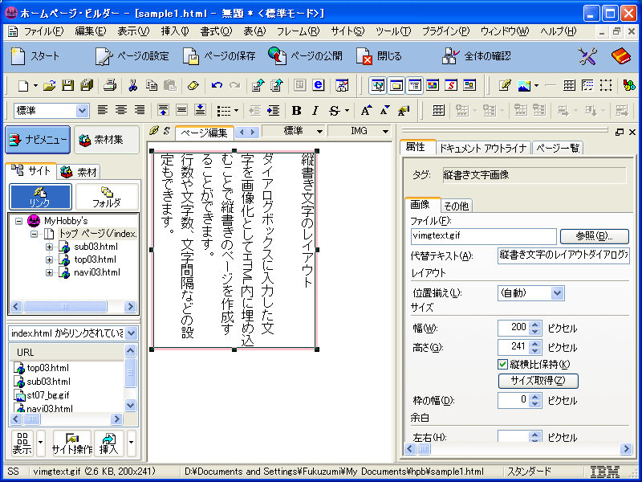The image size is (642, 482).
Task: Preview in Internet Explorer browser icon
Action: (318, 85)
